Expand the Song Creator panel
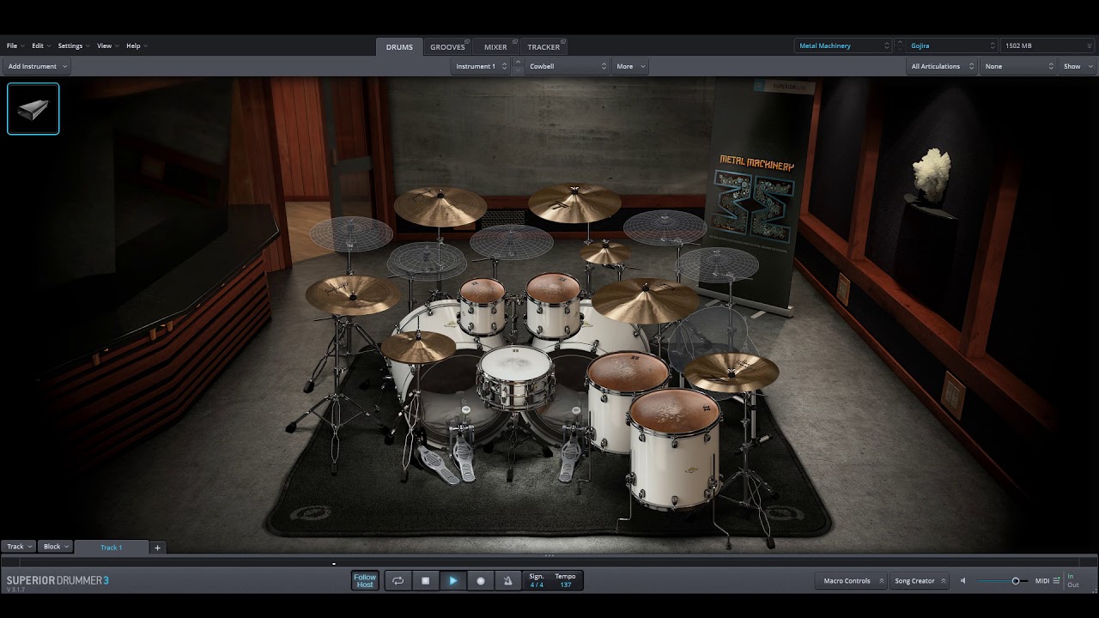This screenshot has height=618, width=1099. pos(920,581)
